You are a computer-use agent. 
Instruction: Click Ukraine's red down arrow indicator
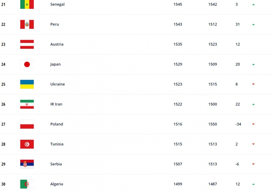(253, 84)
